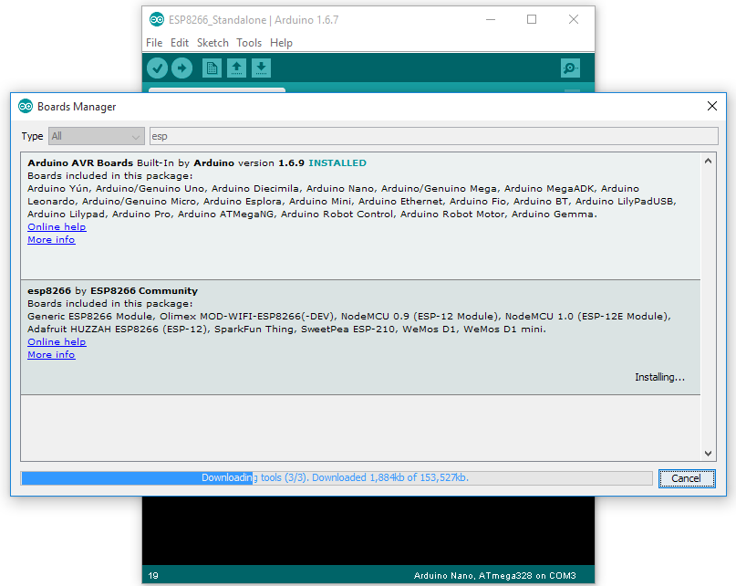Save the sketch with down-arrow icon
The height and width of the screenshot is (586, 736).
tap(261, 68)
